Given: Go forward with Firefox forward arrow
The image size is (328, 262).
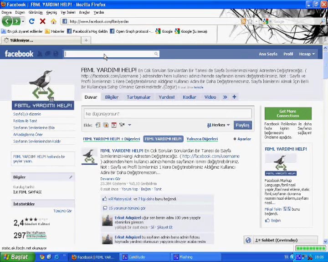Looking at the screenshot, I should (x=16, y=21).
